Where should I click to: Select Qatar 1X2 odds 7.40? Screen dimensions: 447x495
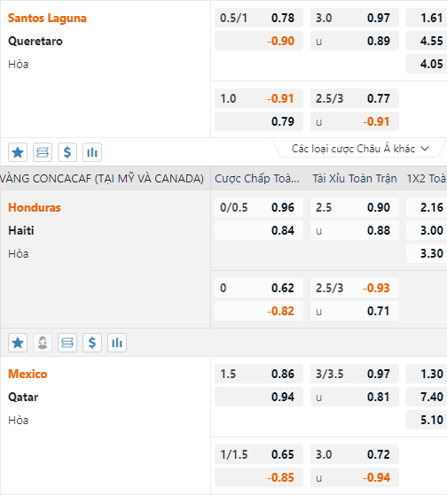(427, 397)
